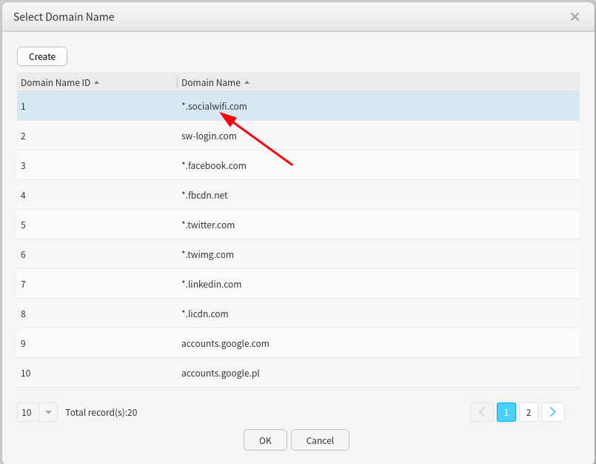Sort by Domain Name column arrow
This screenshot has height=464, width=596.
click(x=247, y=82)
